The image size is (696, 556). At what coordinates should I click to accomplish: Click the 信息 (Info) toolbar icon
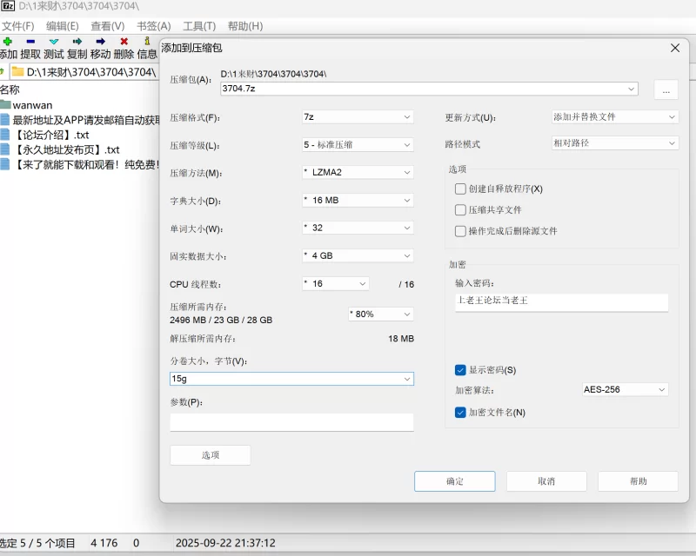pyautogui.click(x=147, y=41)
